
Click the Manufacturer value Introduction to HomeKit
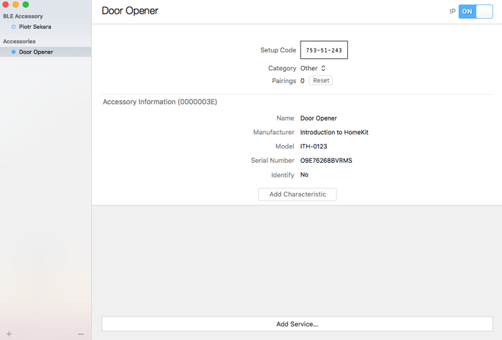334,132
